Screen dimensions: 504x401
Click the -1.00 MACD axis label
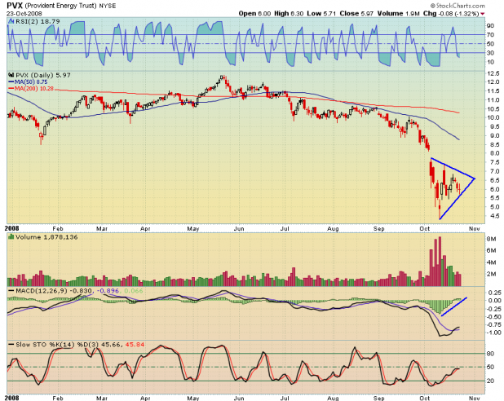point(493,333)
